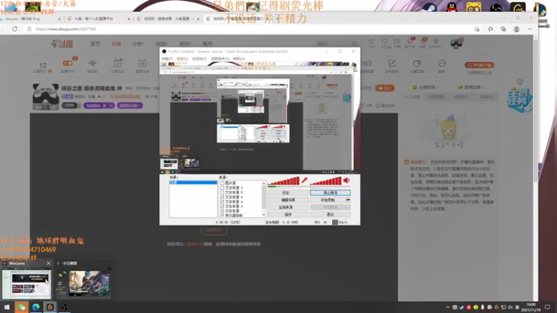Screen dimensions: 557x313
Task: Open the browser three-dot settings menu
Action: point(530,29)
